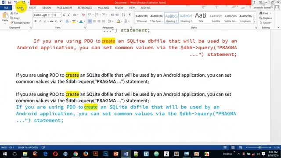Align text left
Screen dimensions: 281x158
[90, 22]
